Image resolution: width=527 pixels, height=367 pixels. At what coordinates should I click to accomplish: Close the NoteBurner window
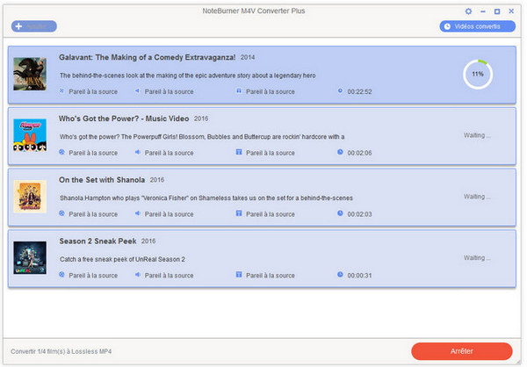coord(511,11)
